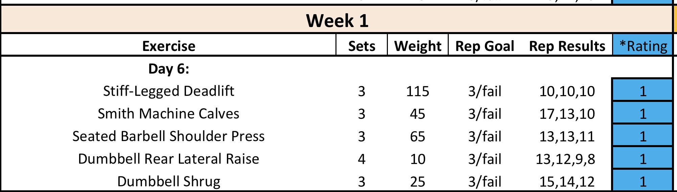Select the Week 1 title cell
This screenshot has width=677, height=192.
tap(337, 21)
